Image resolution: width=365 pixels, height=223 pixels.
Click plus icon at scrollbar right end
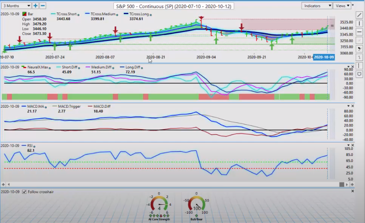point(352,184)
